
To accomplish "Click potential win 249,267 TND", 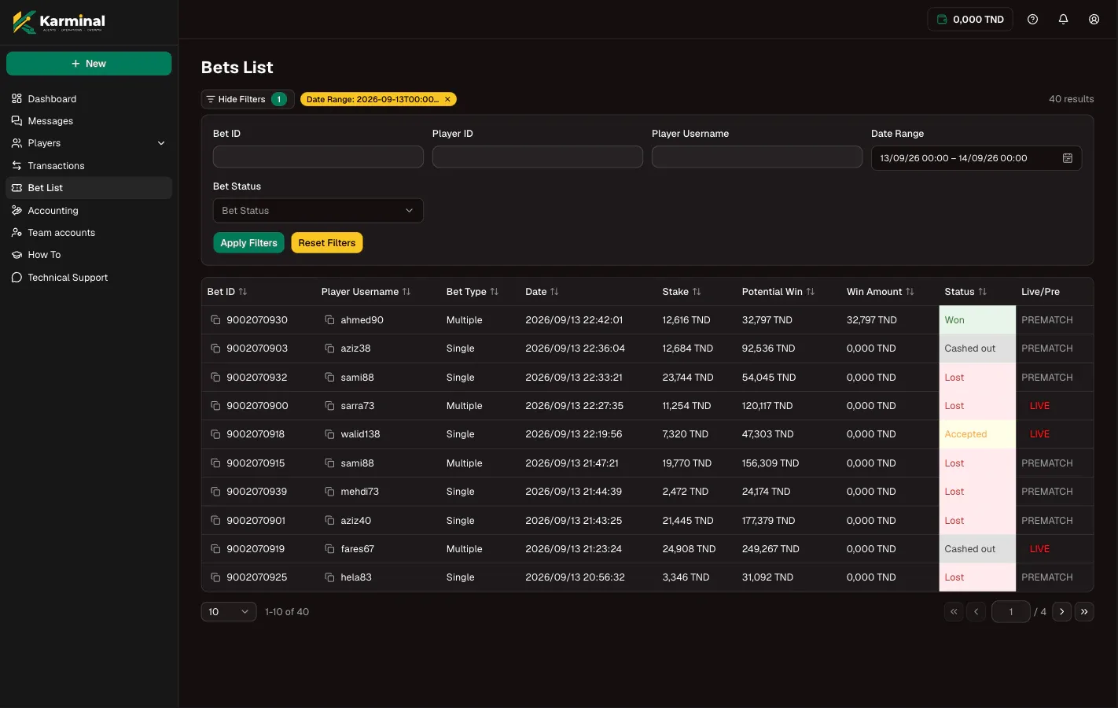I will (770, 549).
